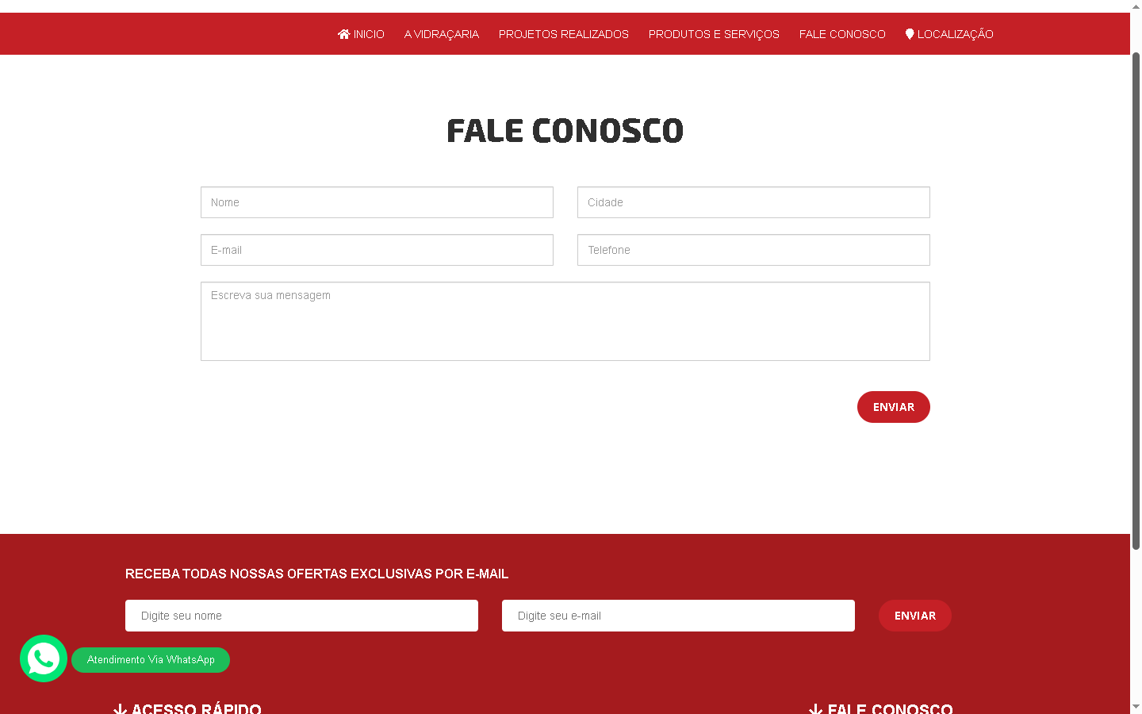Click the arrow icon beside ACESSO RÁPIDO
Viewport: 1142px width, 714px height.
[120, 709]
